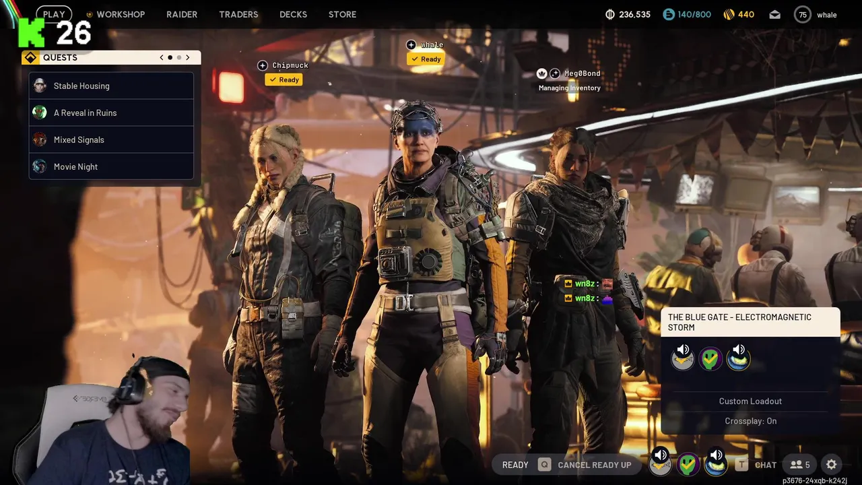The image size is (862, 485).
Task: Open the TRADERS tab
Action: [238, 14]
